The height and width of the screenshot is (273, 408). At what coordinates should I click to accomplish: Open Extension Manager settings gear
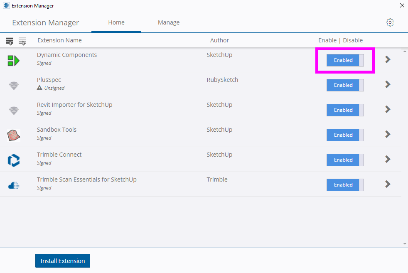click(390, 22)
